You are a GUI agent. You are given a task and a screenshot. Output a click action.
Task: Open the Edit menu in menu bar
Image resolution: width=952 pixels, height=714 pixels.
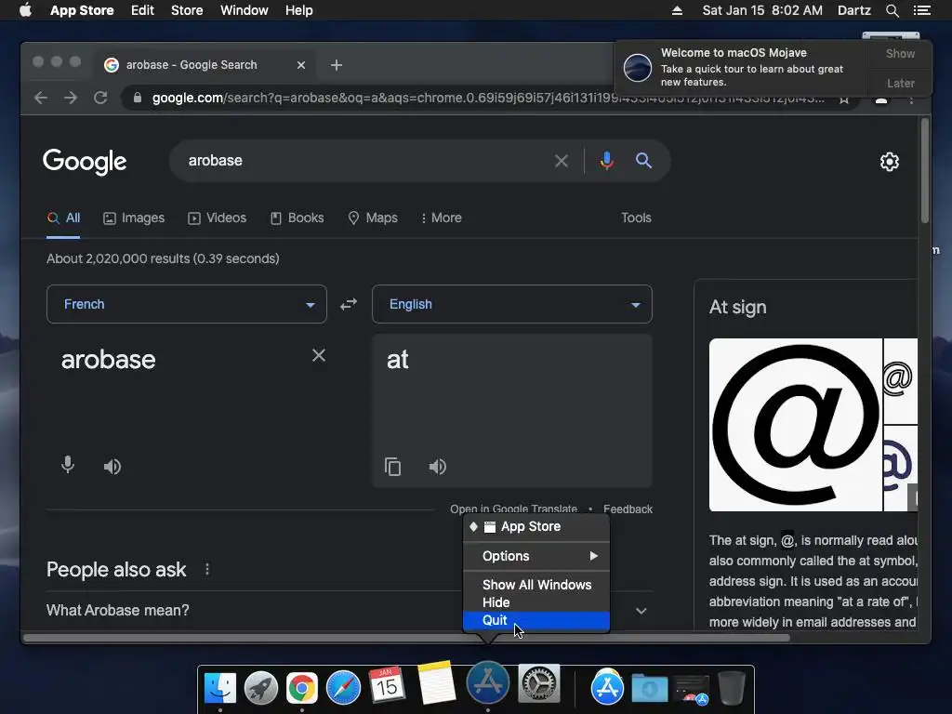[142, 10]
